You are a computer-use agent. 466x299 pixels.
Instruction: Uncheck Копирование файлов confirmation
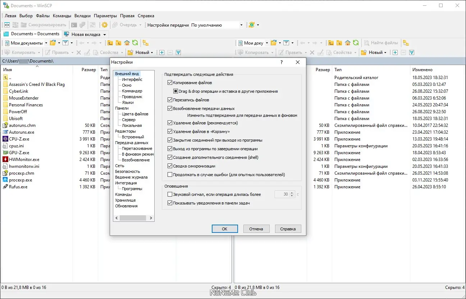pos(170,83)
